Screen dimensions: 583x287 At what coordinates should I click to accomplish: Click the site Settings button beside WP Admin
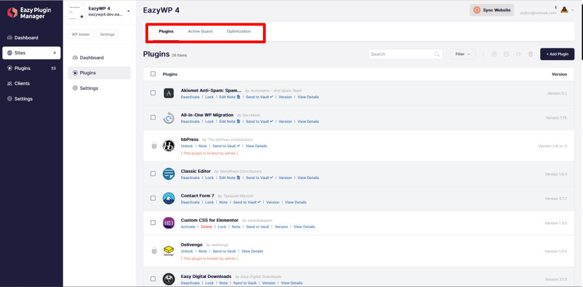[107, 34]
